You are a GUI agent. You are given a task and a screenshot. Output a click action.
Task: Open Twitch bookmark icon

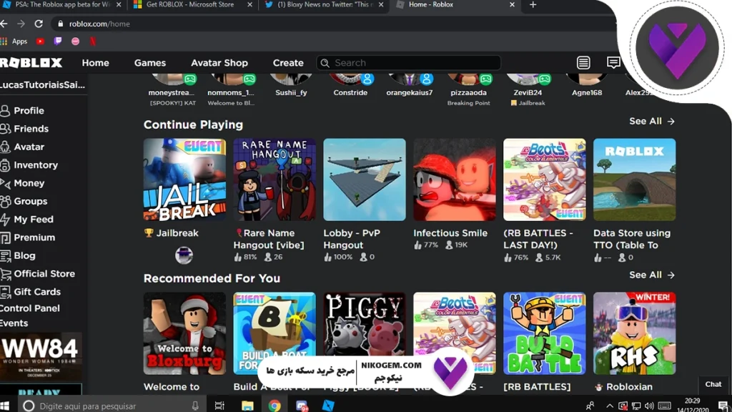point(58,41)
